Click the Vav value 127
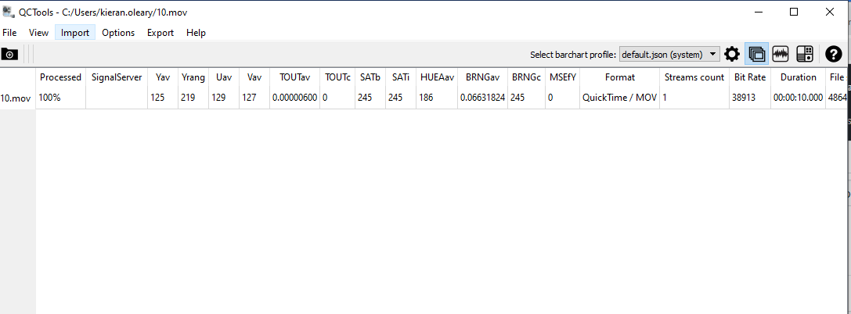 click(254, 98)
